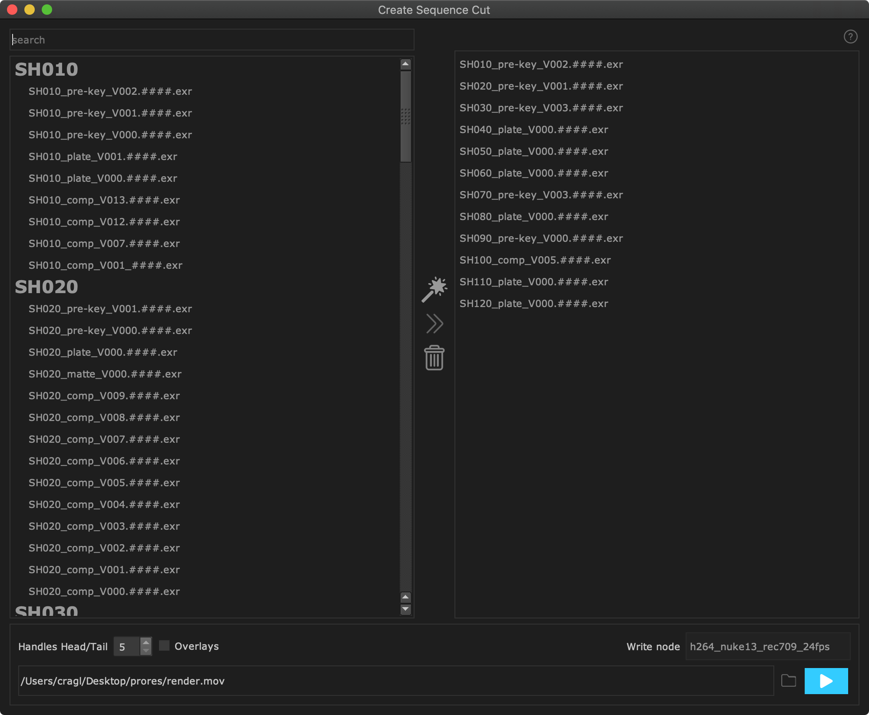This screenshot has height=715, width=869.
Task: Select SH020_matte_V000 in source list
Action: (105, 374)
